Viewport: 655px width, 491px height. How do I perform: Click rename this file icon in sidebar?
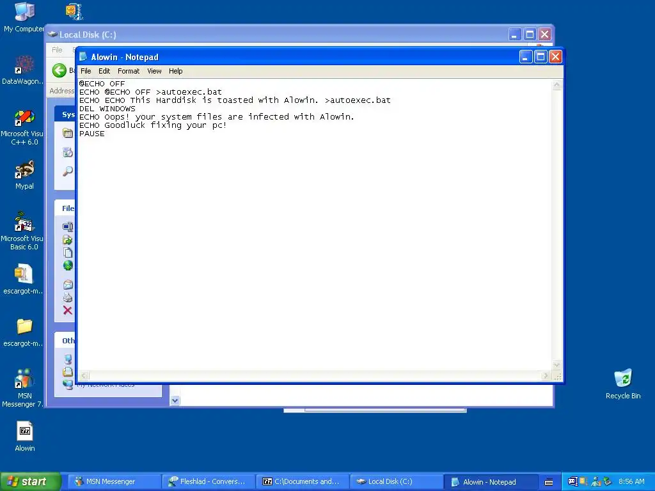[68, 227]
